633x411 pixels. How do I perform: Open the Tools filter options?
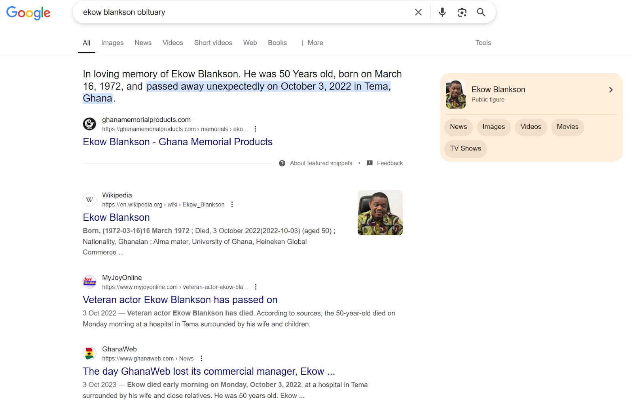point(483,43)
